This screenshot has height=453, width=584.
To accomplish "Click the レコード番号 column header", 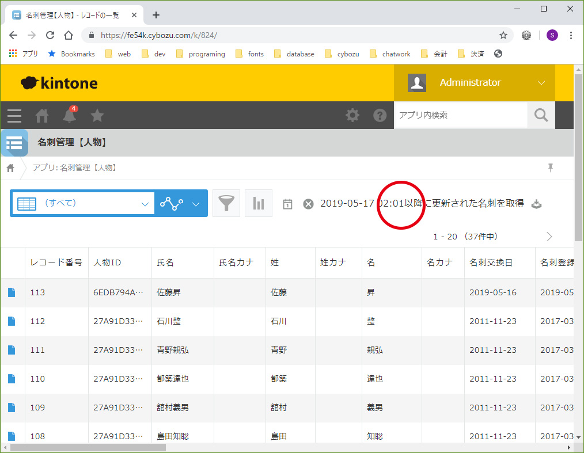I will [56, 263].
